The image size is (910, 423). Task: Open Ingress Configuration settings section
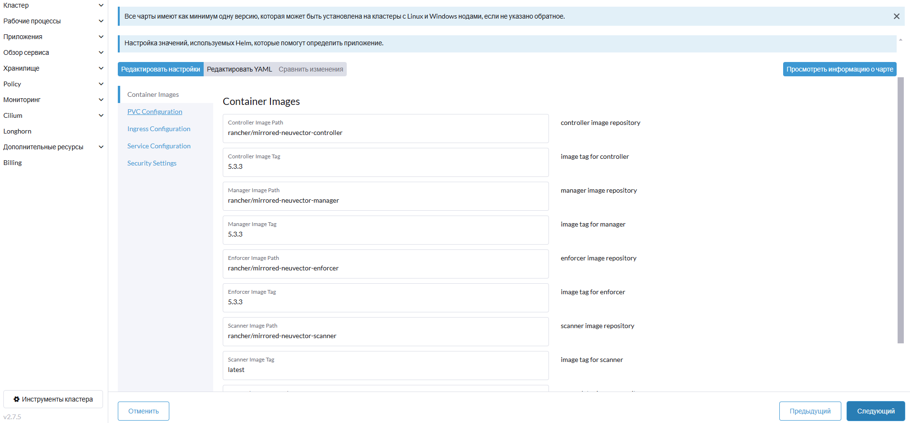pos(159,129)
